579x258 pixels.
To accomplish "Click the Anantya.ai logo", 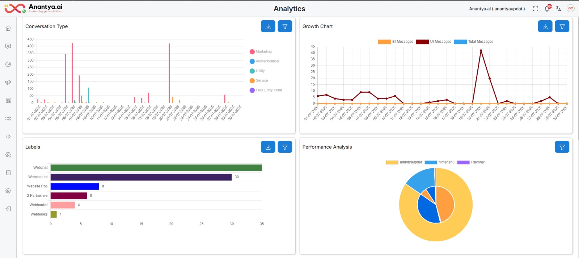I will [33, 8].
